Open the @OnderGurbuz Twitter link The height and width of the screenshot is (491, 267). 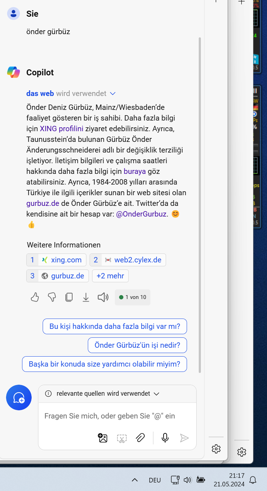tap(141, 214)
